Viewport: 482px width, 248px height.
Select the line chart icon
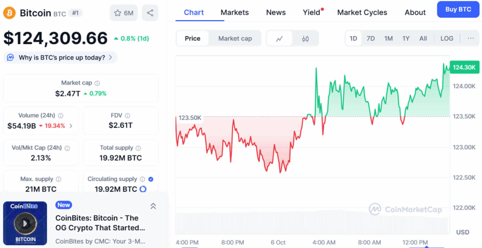coord(279,39)
